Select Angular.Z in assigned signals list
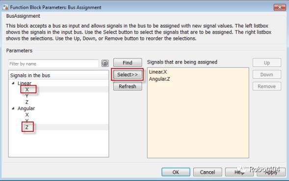This screenshot has width=289, height=181. [159, 79]
